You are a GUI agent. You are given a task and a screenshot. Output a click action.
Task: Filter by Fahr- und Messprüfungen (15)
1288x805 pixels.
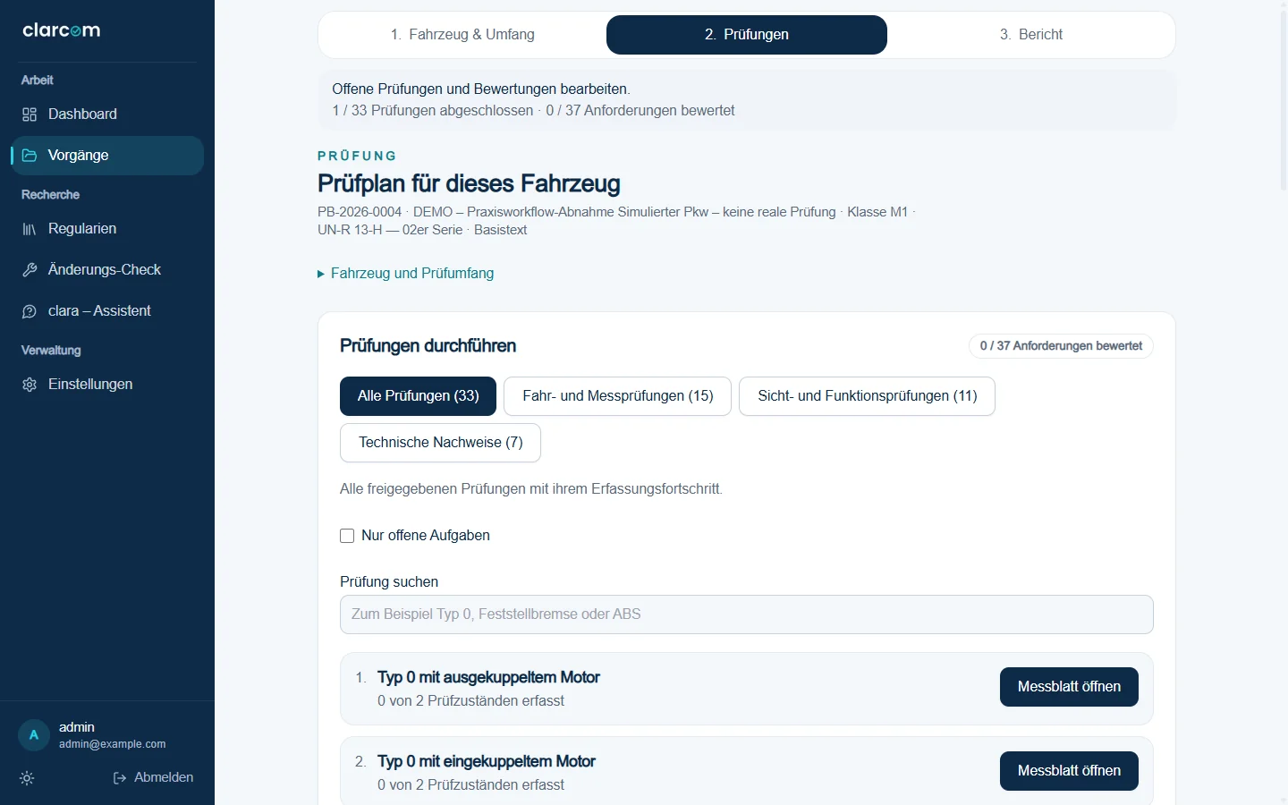pyautogui.click(x=618, y=396)
